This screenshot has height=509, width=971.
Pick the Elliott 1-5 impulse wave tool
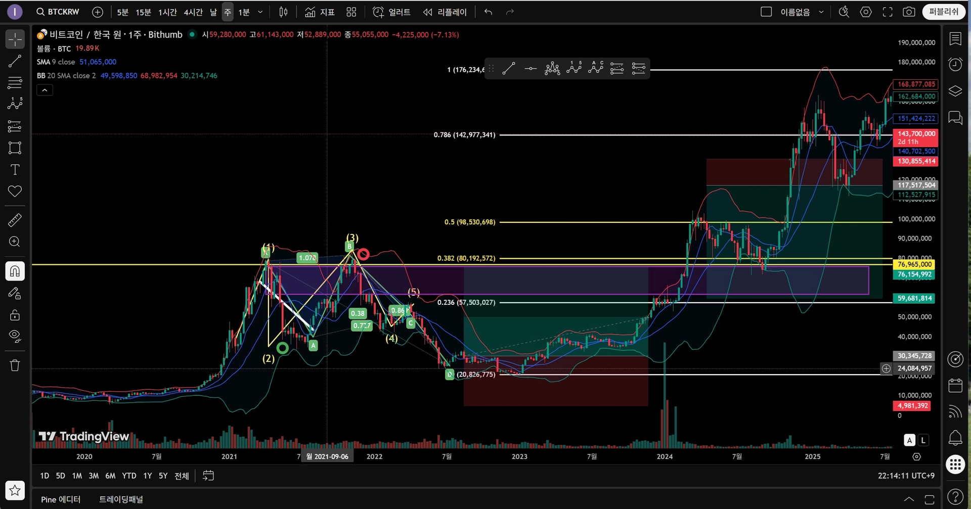[x=574, y=68]
